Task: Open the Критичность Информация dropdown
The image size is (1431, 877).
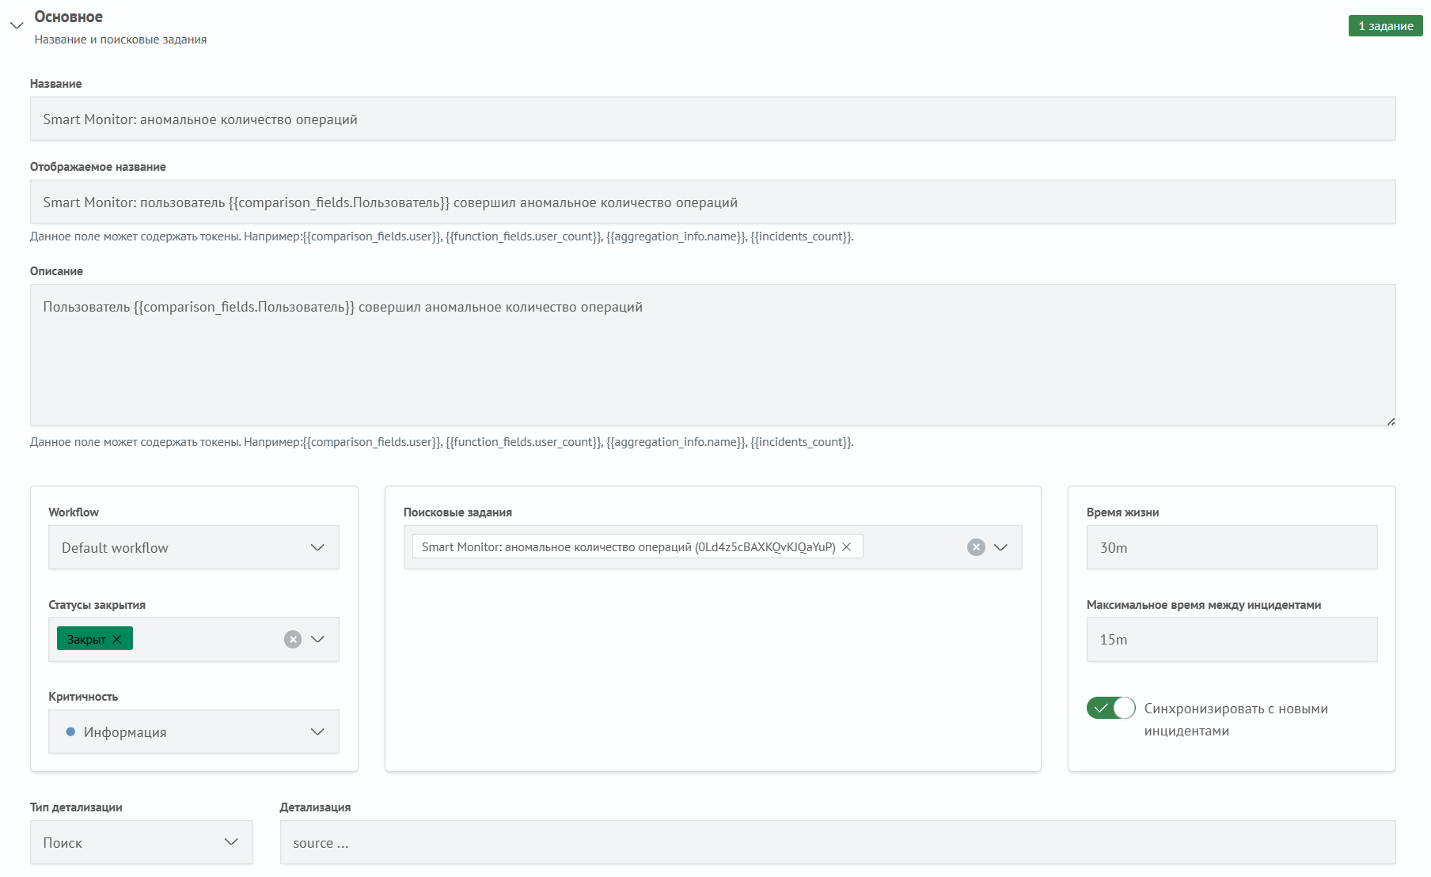Action: [193, 732]
